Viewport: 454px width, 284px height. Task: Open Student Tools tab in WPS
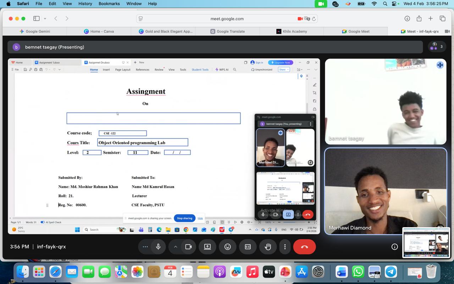pyautogui.click(x=200, y=70)
